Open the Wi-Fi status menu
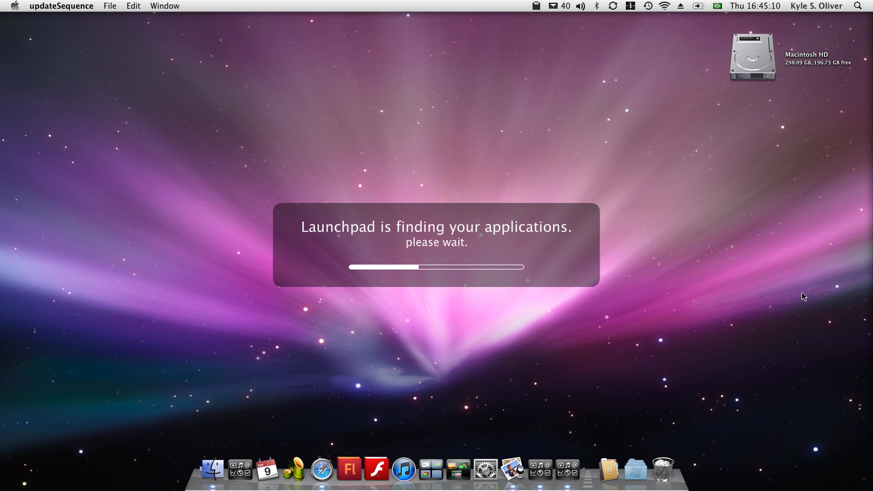This screenshot has width=873, height=491. tap(664, 6)
